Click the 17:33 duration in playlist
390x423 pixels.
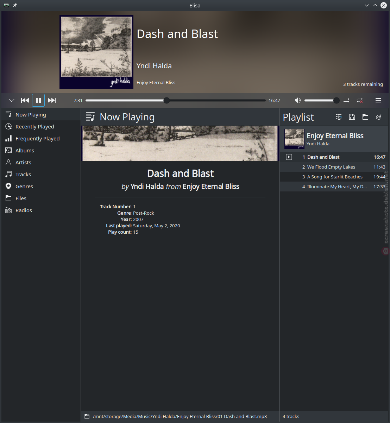(x=379, y=187)
